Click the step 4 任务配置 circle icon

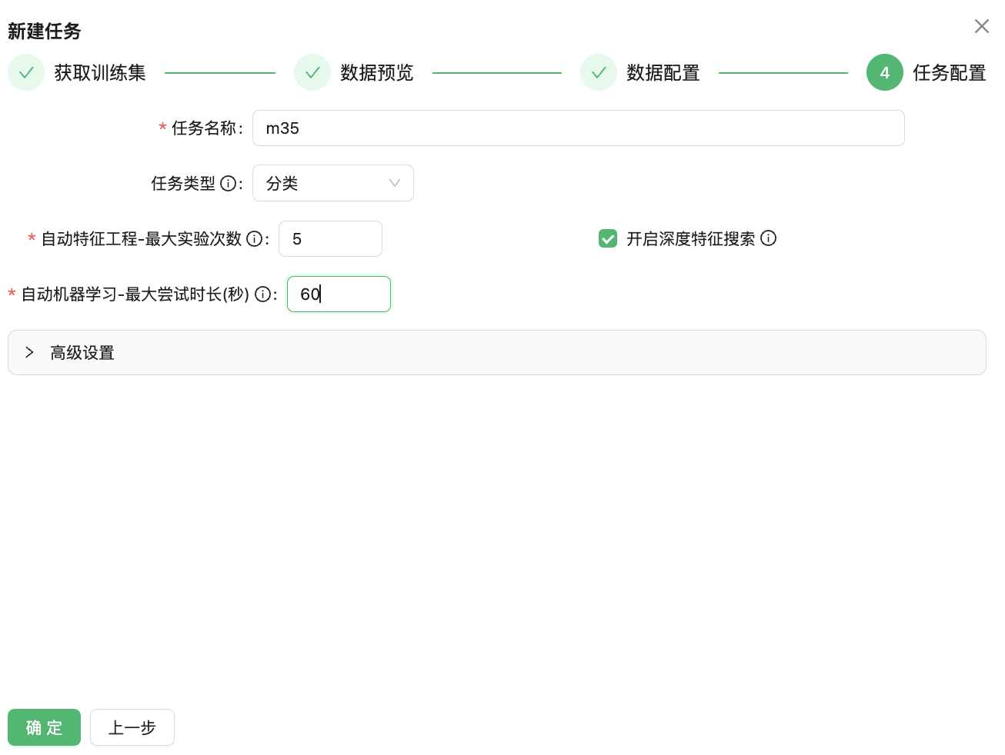(x=885, y=72)
